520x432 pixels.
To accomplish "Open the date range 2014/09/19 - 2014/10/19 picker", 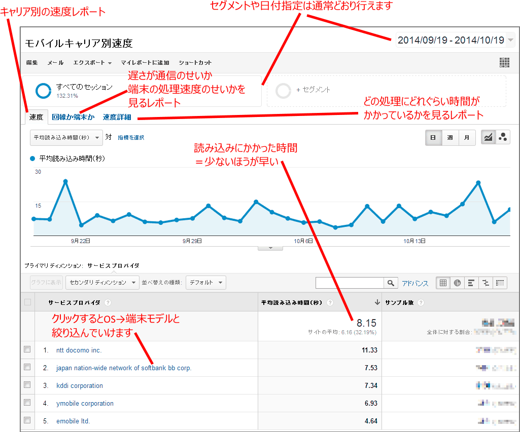I will point(455,40).
